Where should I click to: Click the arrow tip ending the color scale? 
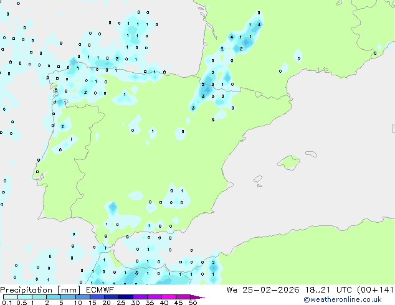[x=197, y=298]
